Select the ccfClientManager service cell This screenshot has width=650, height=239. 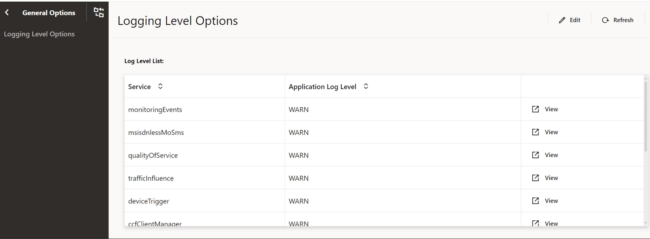205,219
